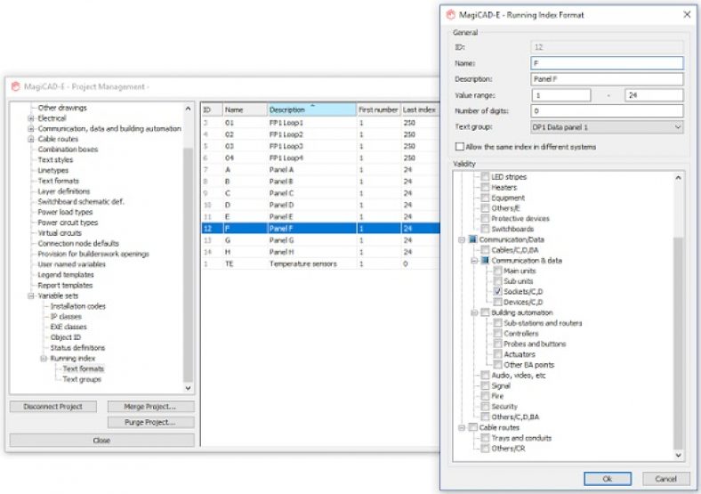Select Text formats under Running index
Screen dimensions: 701x494
83,368
